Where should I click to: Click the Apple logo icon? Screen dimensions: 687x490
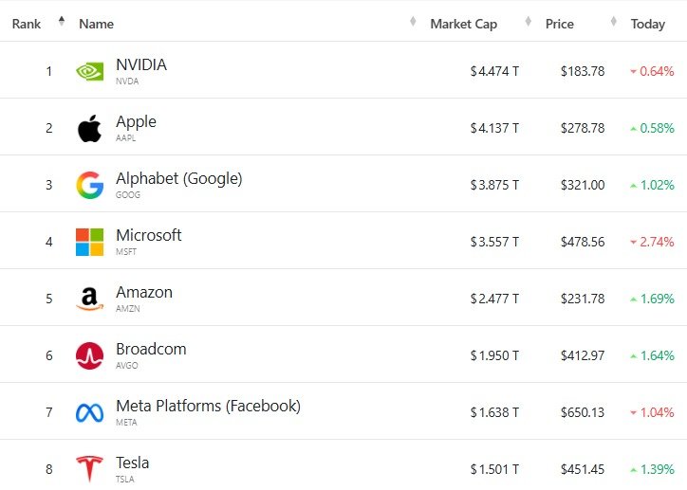(89, 128)
